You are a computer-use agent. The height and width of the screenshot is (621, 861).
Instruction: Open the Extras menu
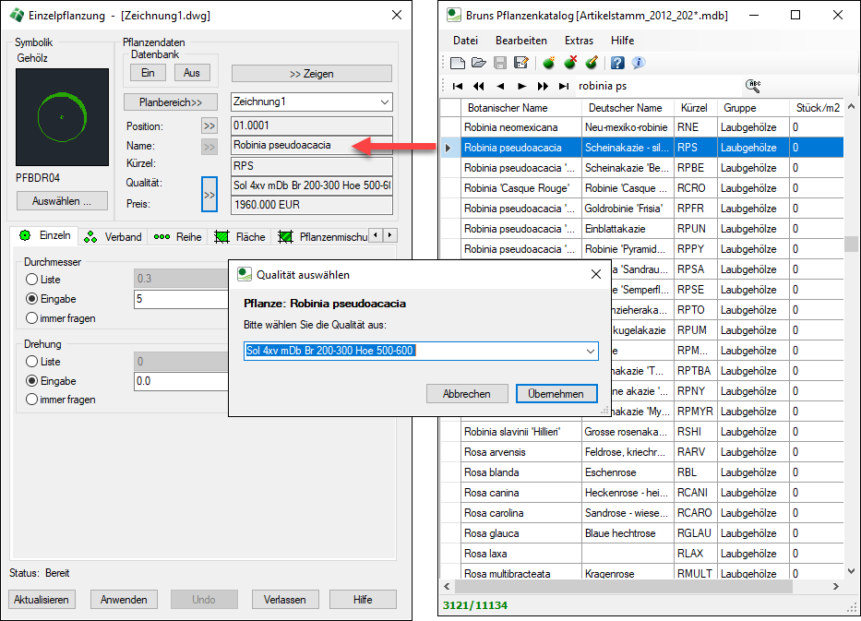pos(579,41)
